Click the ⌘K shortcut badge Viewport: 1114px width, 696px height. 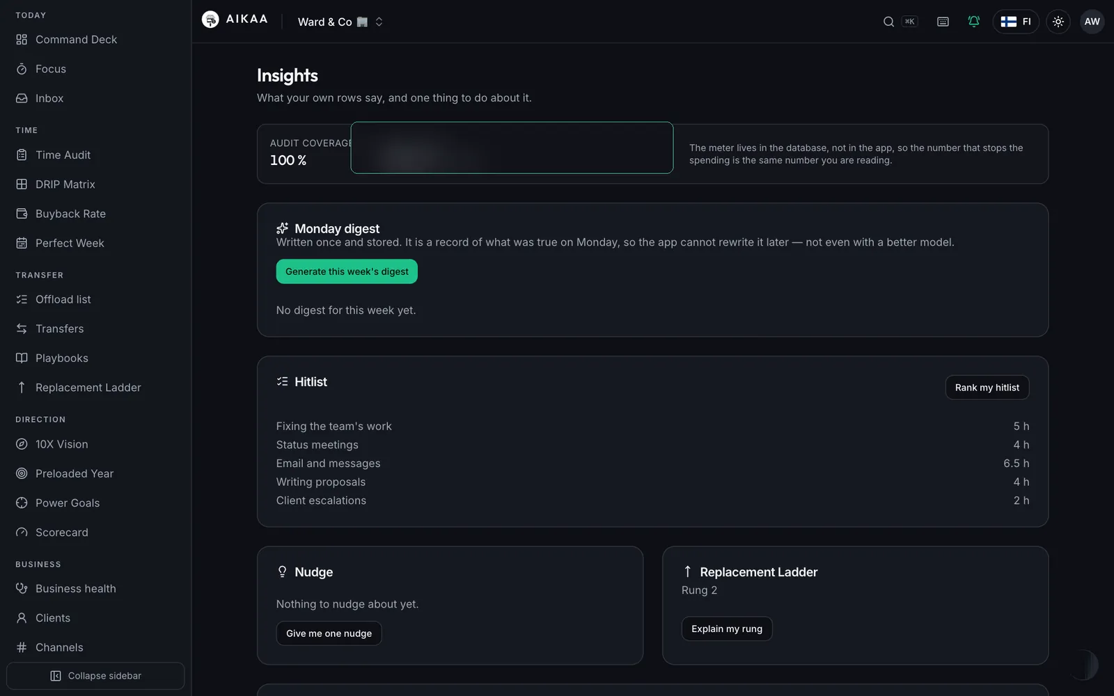(909, 22)
